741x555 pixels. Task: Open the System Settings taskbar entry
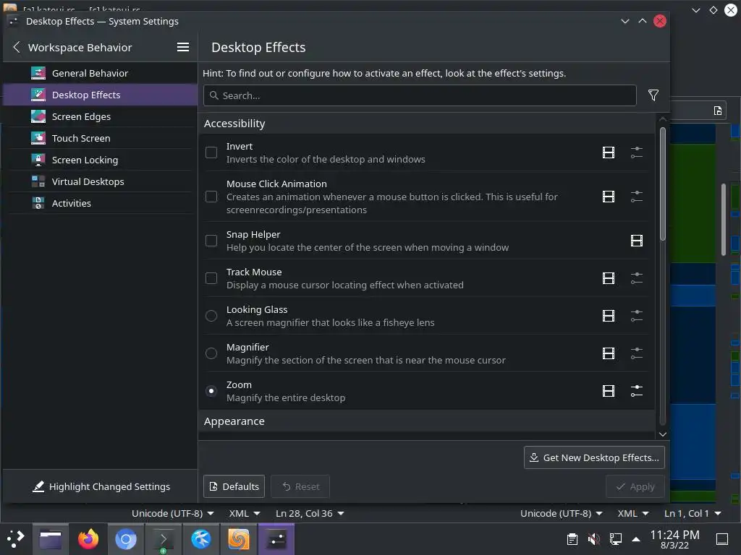click(x=276, y=539)
